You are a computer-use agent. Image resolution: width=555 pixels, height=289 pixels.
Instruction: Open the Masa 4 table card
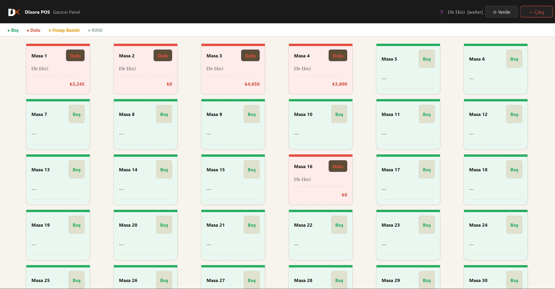(321, 69)
